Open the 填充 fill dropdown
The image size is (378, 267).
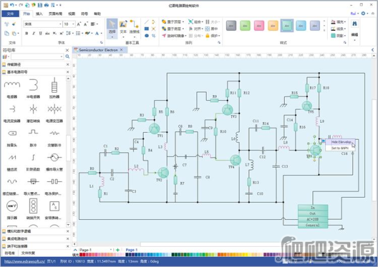345,21
